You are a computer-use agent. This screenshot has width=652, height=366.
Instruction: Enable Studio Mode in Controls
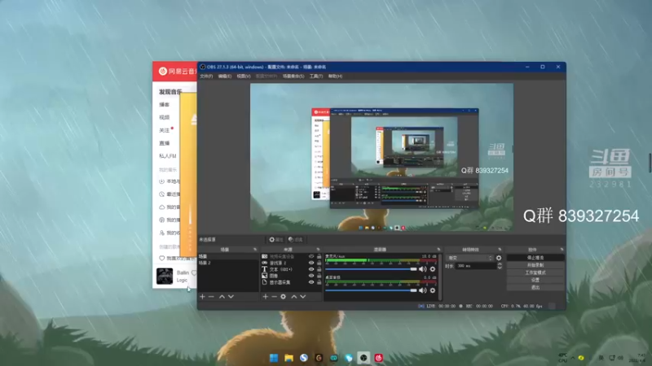(x=535, y=272)
